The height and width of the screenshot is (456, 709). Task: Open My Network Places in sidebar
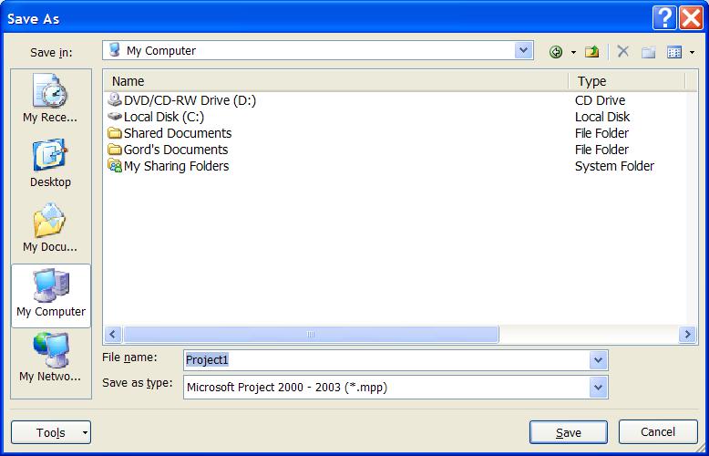(x=51, y=357)
